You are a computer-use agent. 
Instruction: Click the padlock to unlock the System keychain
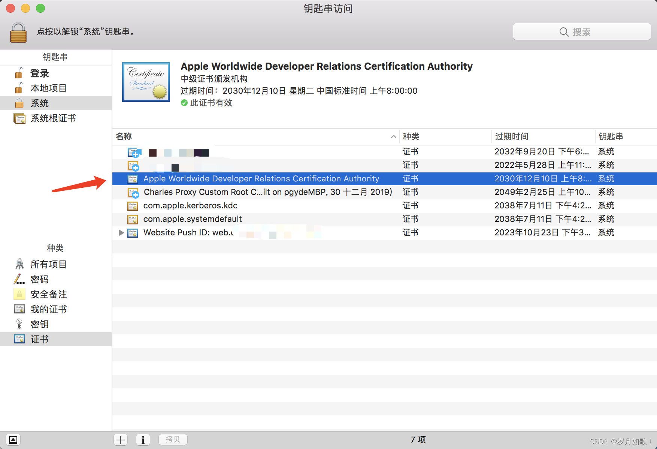tap(18, 32)
